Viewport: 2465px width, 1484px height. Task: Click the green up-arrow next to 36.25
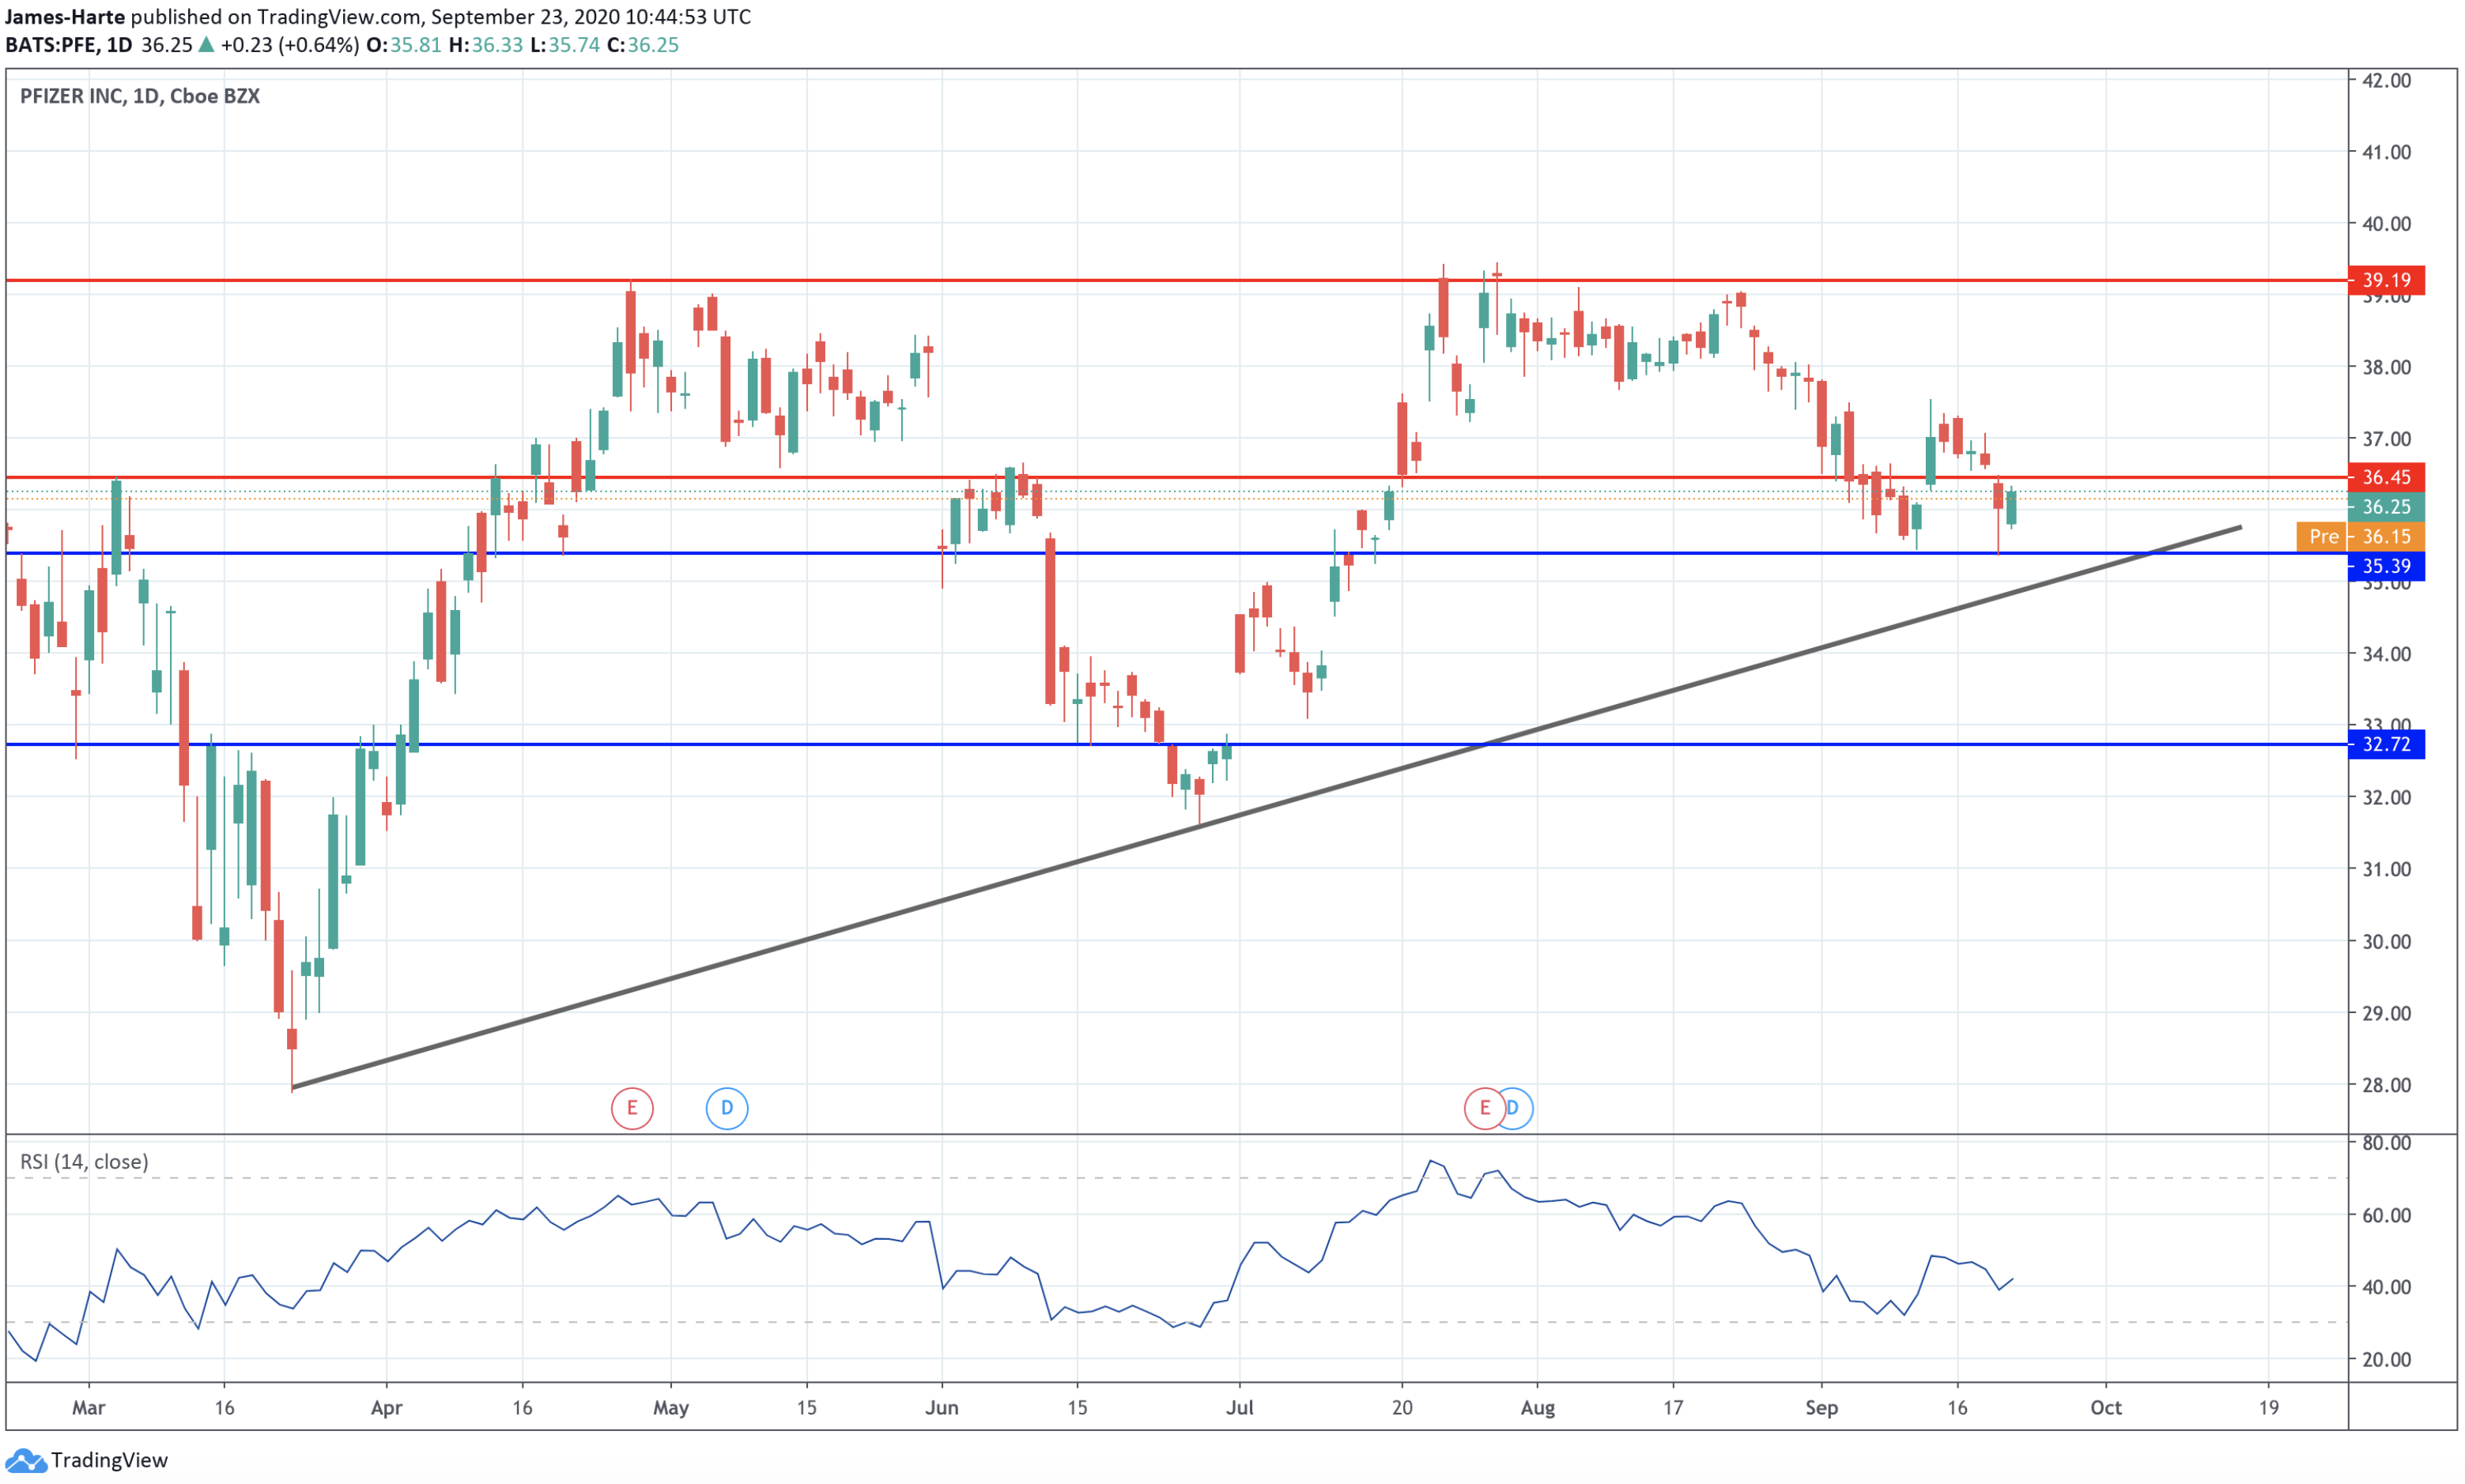click(206, 45)
